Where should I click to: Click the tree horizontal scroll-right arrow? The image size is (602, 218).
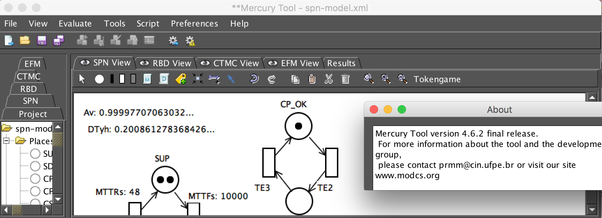[47, 210]
